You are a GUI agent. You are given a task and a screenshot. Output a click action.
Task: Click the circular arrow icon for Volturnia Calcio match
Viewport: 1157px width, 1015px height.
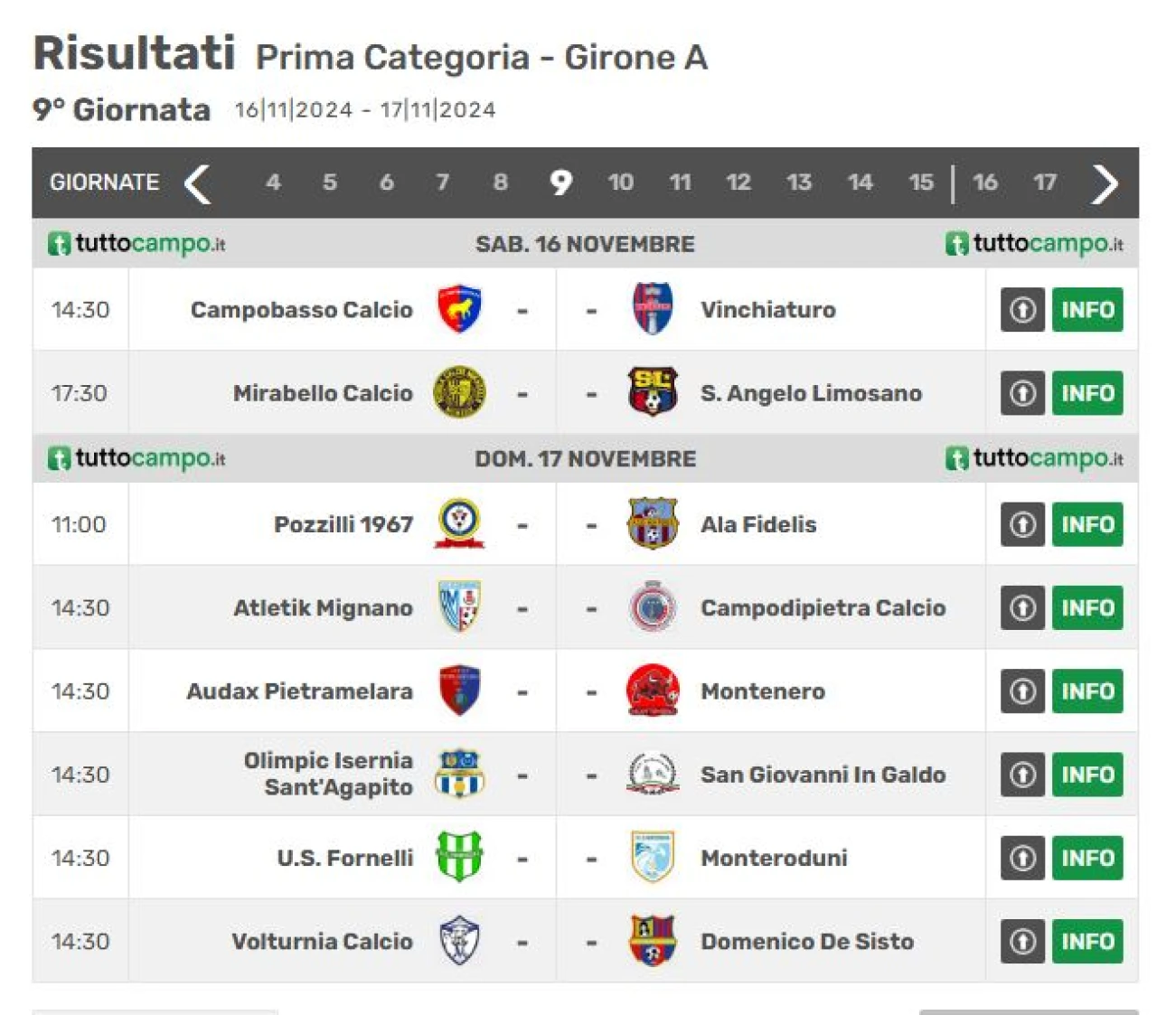pyautogui.click(x=1022, y=941)
